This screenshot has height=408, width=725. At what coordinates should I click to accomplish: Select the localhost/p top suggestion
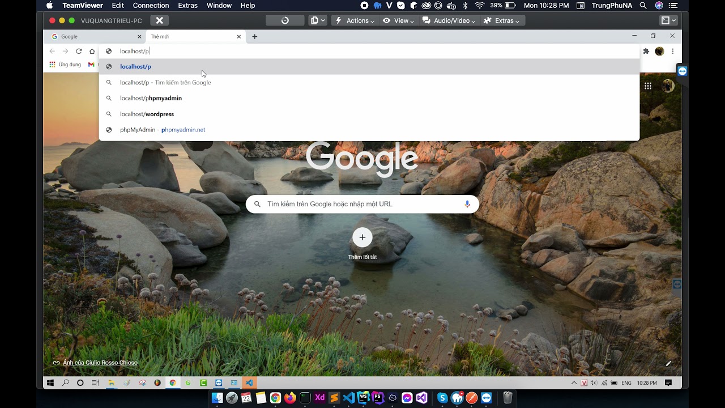(369, 66)
